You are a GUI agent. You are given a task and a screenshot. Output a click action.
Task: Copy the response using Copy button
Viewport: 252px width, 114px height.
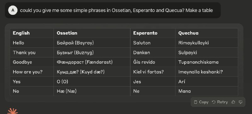(x=201, y=102)
